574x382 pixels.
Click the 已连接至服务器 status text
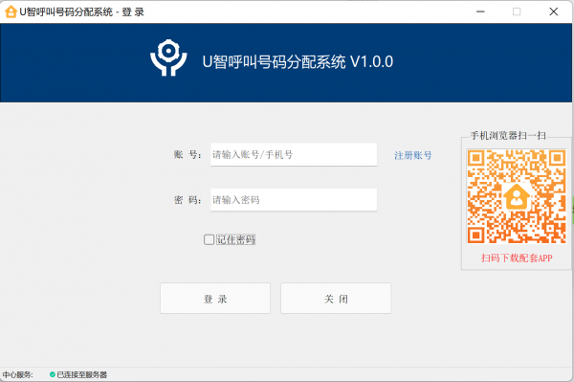(82, 374)
